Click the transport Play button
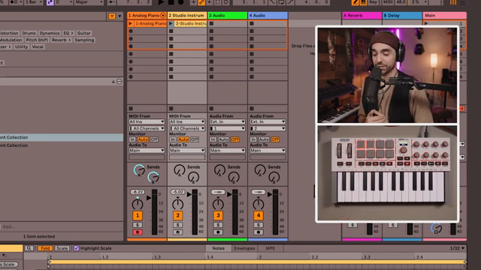This screenshot has height=270, width=481. click(161, 2)
